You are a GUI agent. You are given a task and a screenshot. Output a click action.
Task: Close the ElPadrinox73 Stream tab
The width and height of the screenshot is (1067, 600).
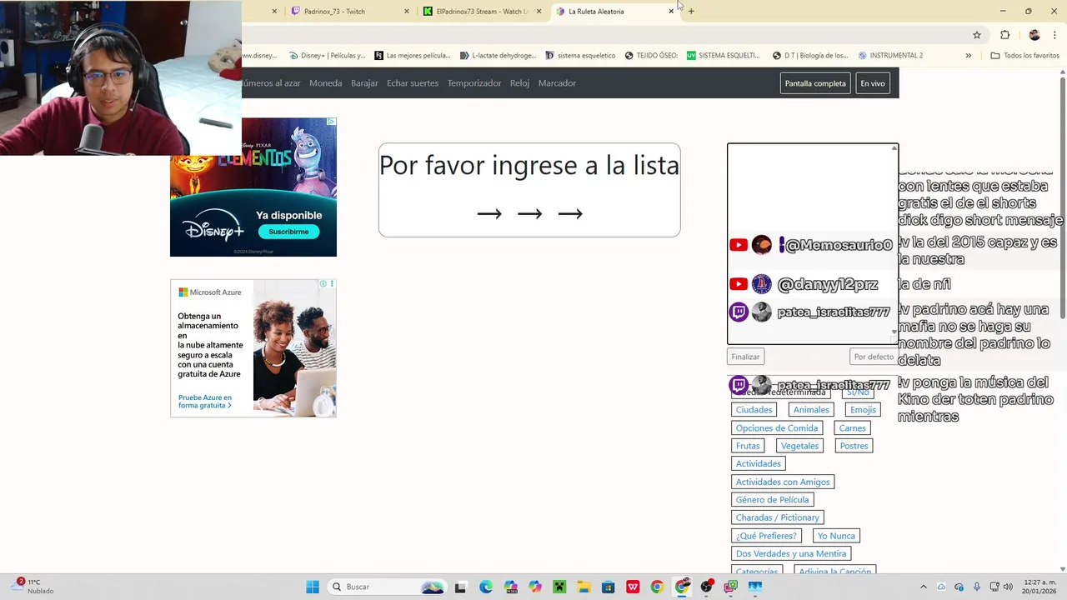tap(539, 11)
